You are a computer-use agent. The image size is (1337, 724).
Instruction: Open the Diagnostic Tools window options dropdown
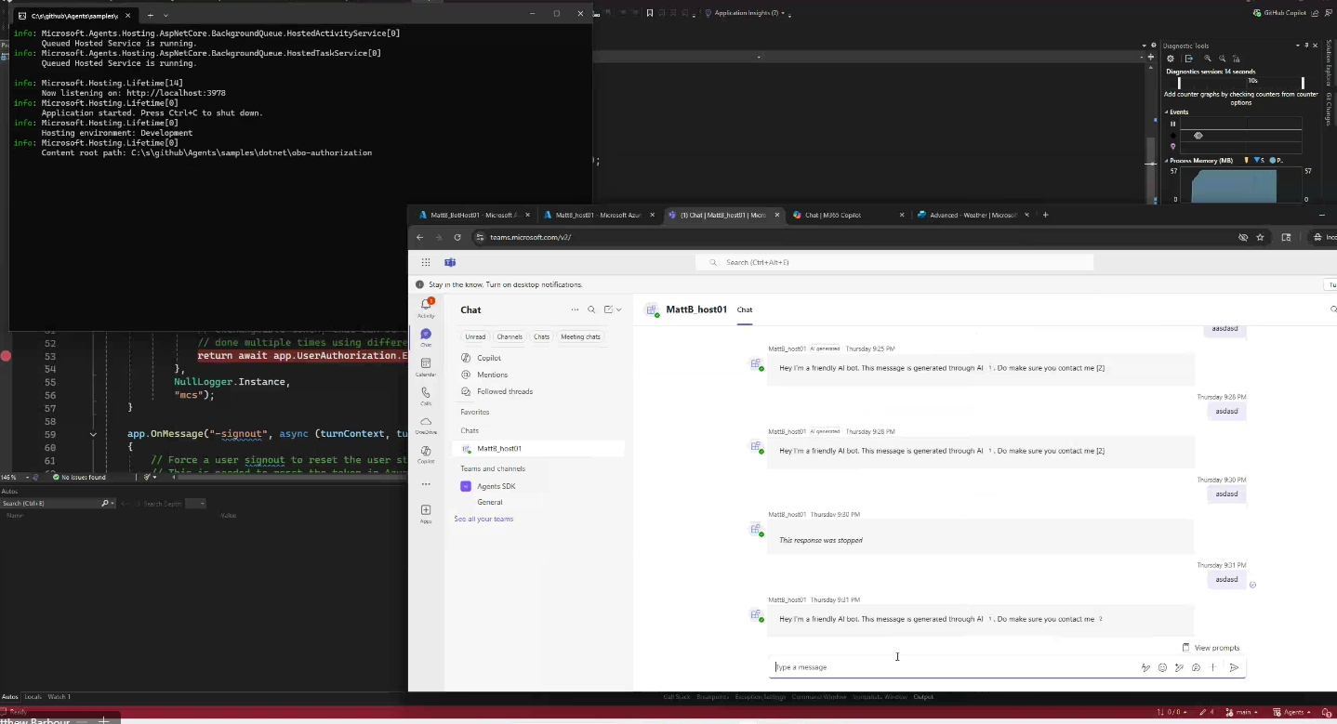1297,46
